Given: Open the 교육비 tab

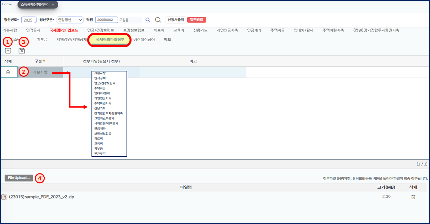Looking at the screenshot, I should [x=179, y=30].
